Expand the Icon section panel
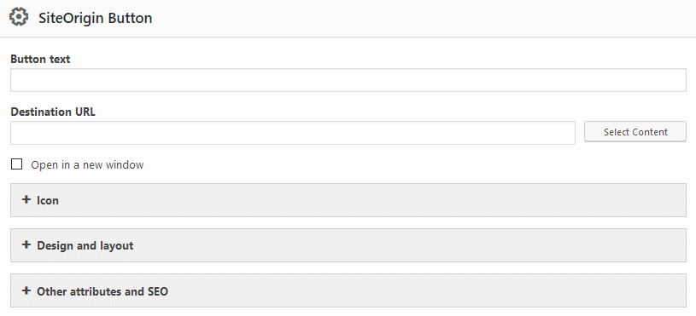The height and width of the screenshot is (316, 696). [348, 200]
